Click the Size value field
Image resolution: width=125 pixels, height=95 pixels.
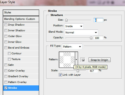coord(98,20)
